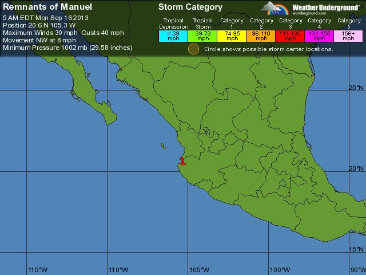Click the 25°N latitude label
Screen dimensions: 366x275
pyautogui.click(x=356, y=88)
